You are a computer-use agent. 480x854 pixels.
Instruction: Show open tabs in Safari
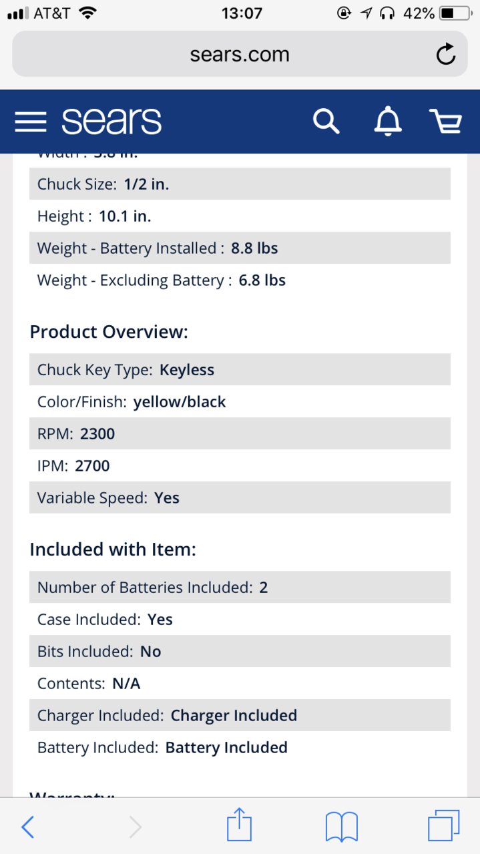click(444, 826)
